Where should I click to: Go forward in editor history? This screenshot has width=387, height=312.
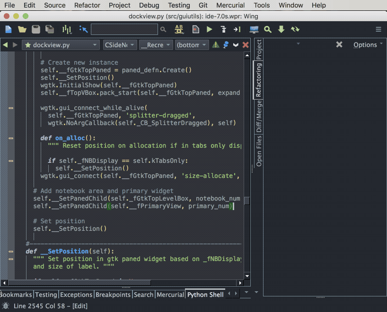point(15,45)
